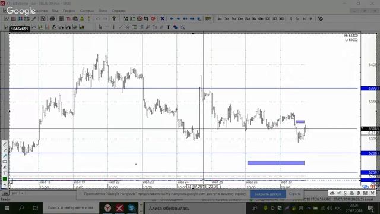Select the T text label tool
The height and width of the screenshot is (214, 380).
click(x=169, y=27)
